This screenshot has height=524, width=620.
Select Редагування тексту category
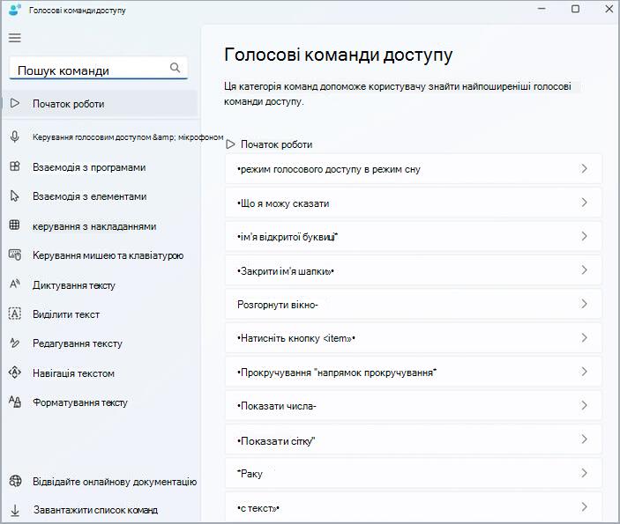pos(78,343)
